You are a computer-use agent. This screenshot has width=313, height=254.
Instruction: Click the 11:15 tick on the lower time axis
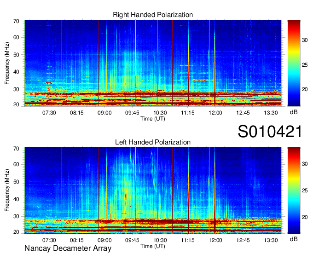[188, 240]
